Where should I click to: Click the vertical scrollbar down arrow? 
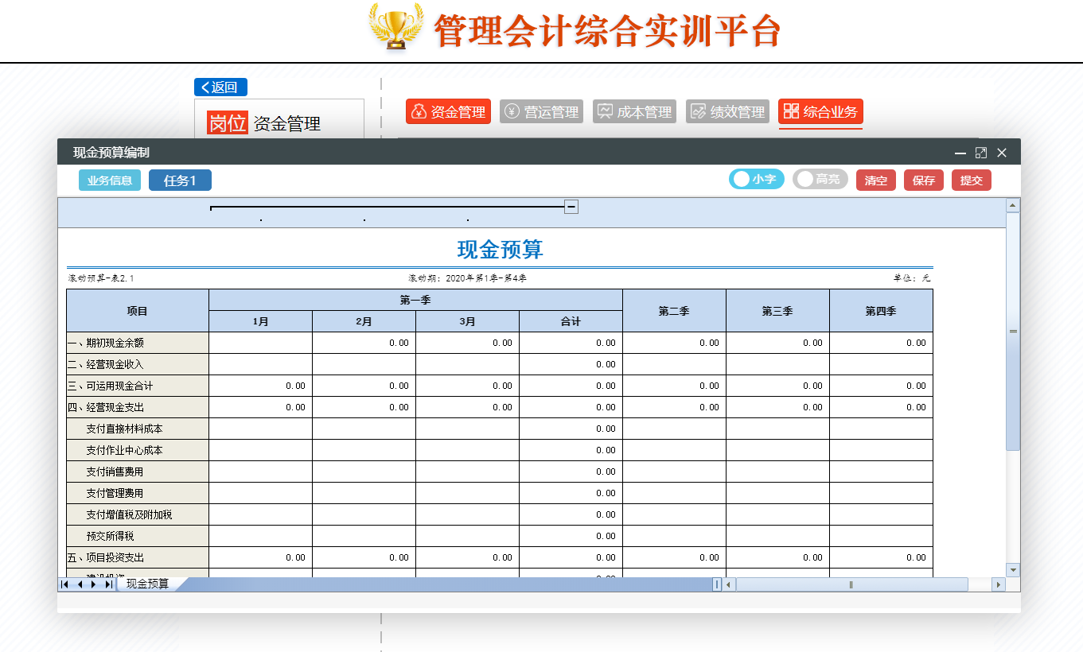coord(1013,570)
